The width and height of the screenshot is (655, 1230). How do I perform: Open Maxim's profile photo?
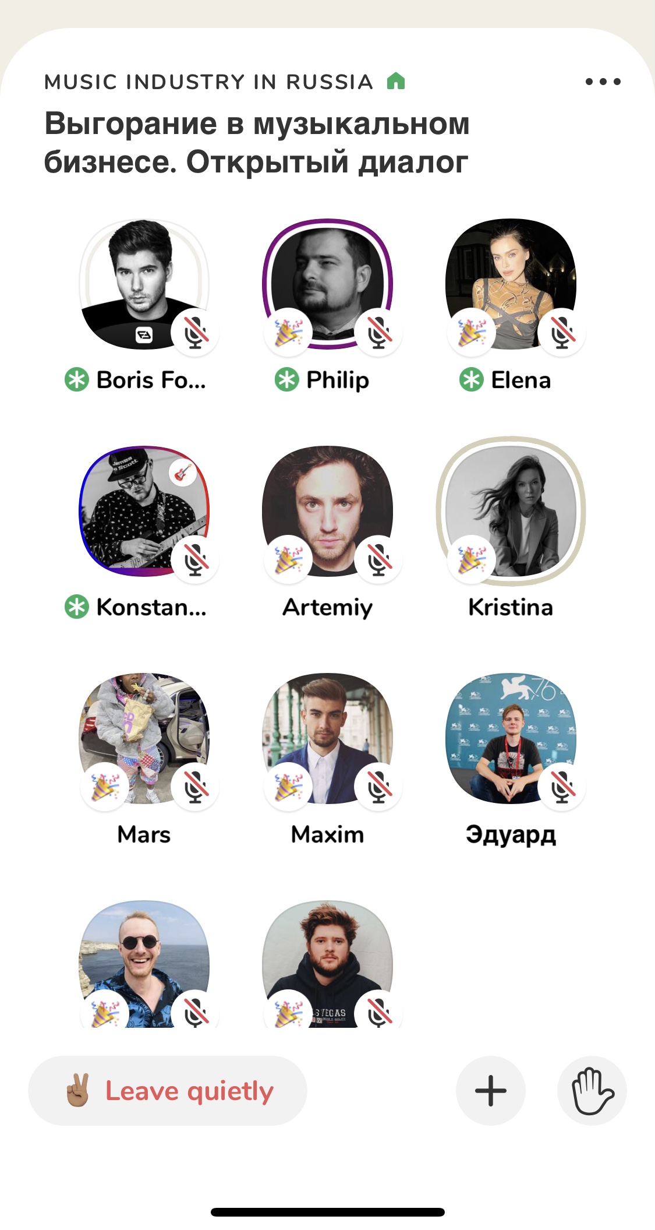[x=328, y=738]
